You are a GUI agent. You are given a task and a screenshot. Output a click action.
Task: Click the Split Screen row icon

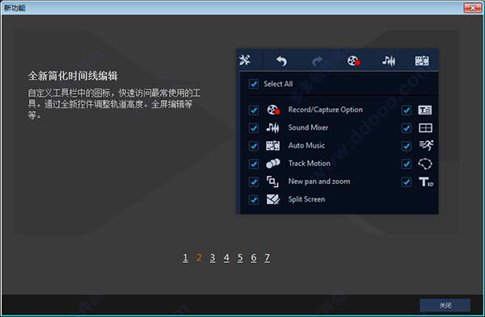(273, 199)
